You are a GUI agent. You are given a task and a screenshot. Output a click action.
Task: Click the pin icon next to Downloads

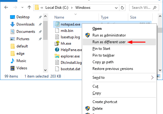click(x=40, y=24)
